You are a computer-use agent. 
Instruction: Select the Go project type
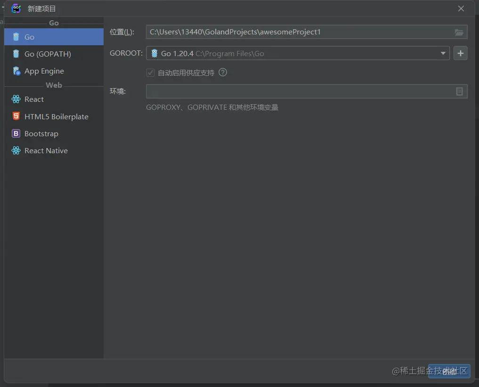point(54,37)
